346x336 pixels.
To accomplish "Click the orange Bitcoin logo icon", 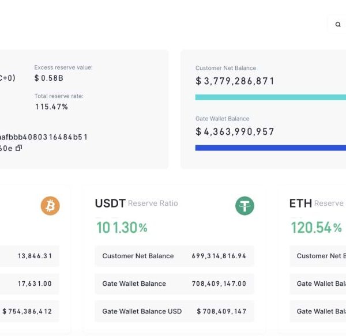I will (50, 206).
